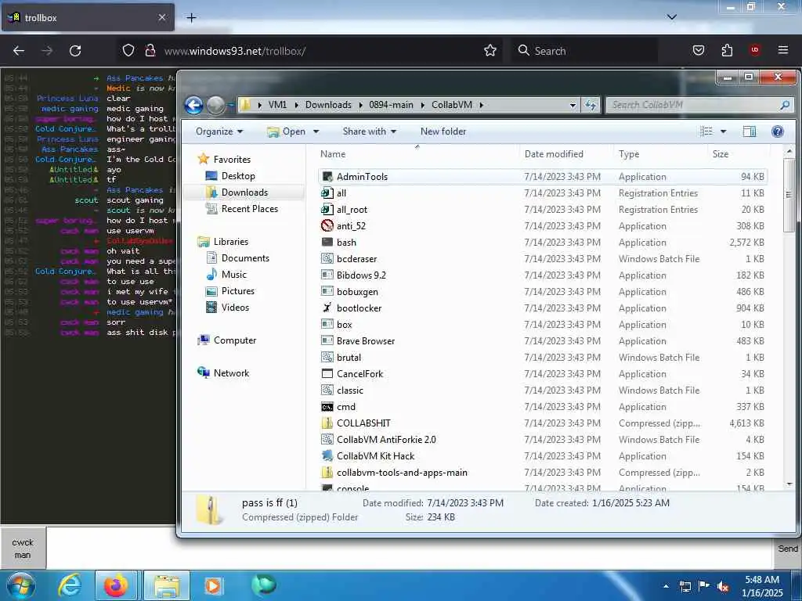
Task: Click the all registry file icon
Action: [327, 193]
